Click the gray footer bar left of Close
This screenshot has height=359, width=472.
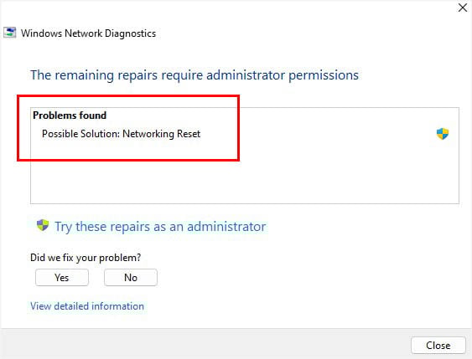point(205,344)
